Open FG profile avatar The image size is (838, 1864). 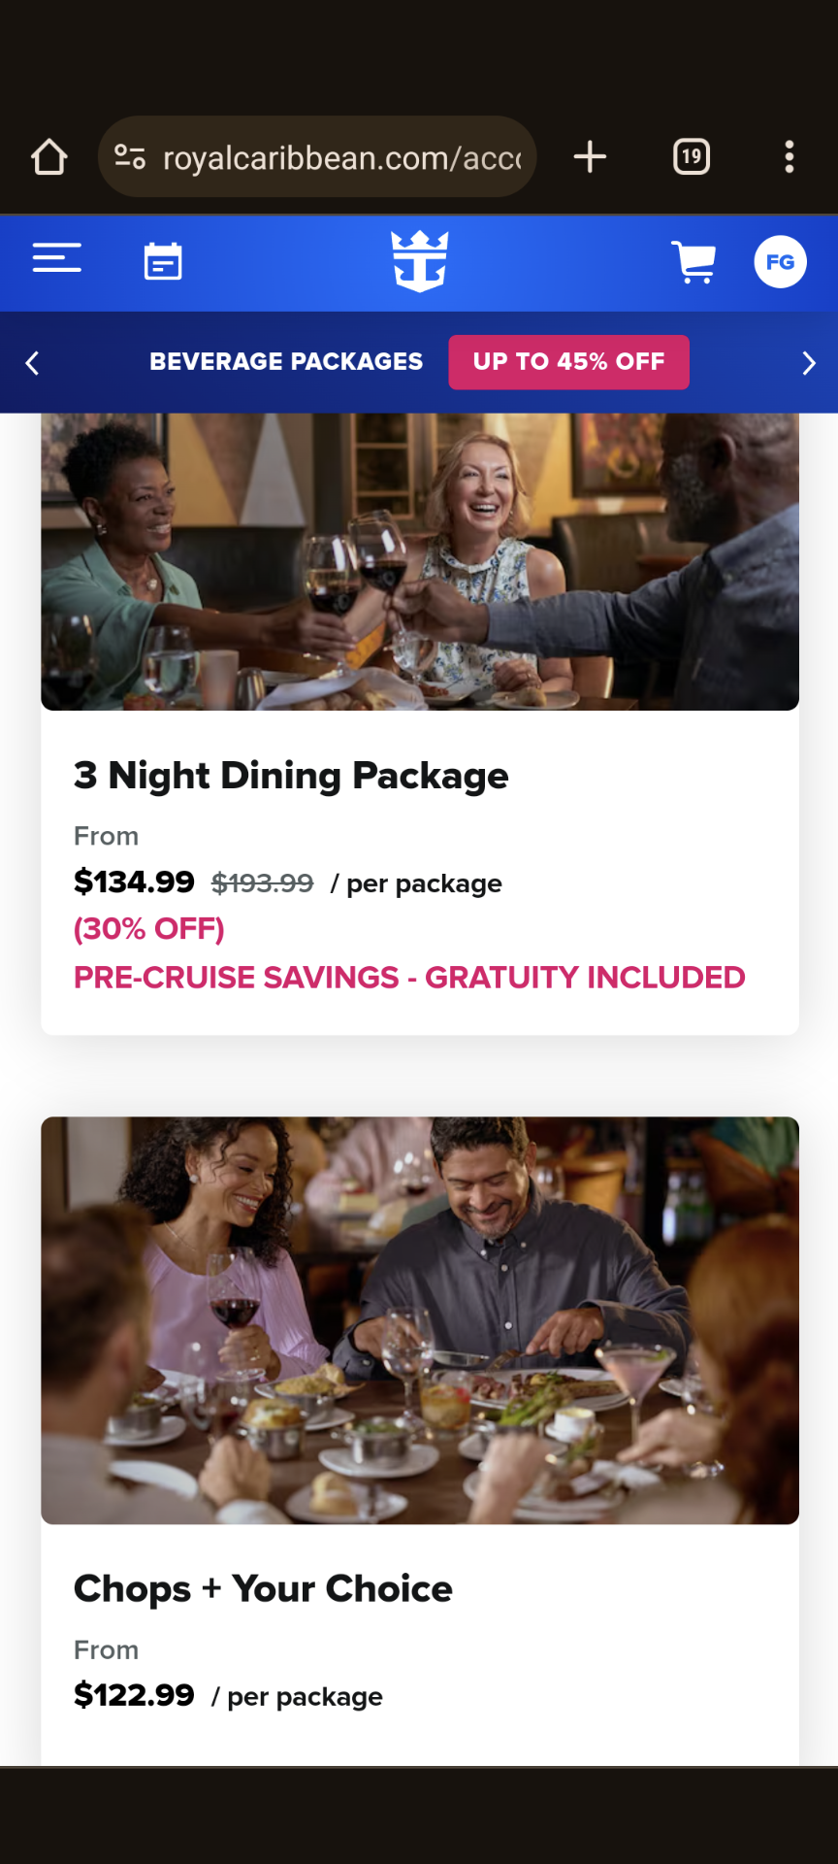pos(781,262)
